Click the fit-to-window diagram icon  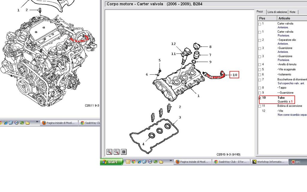pyautogui.click(x=124, y=151)
